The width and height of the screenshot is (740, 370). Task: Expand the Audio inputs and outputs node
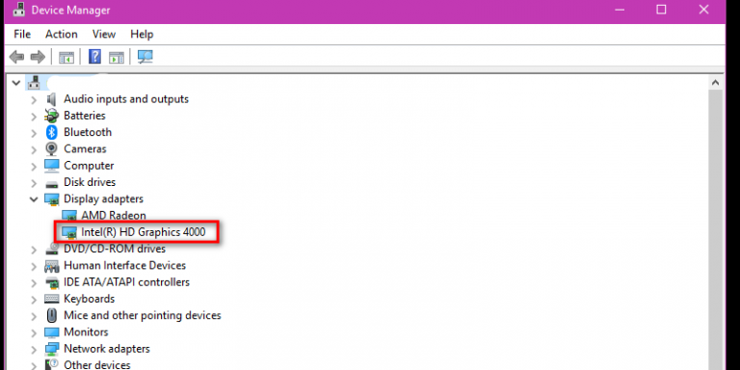coord(34,99)
